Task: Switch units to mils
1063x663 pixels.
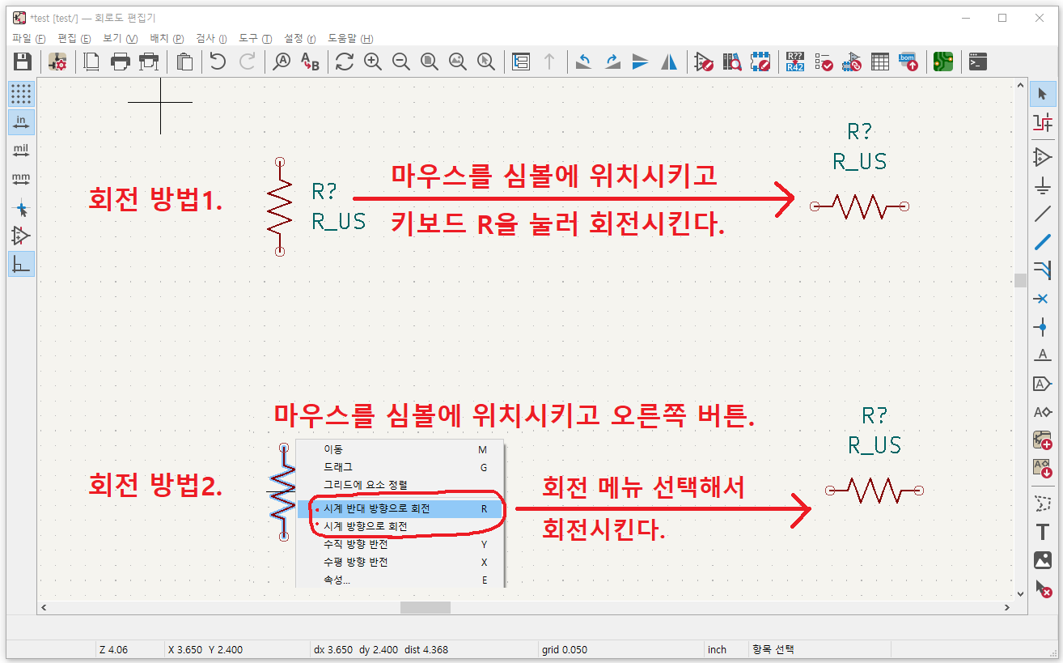Action: point(21,151)
